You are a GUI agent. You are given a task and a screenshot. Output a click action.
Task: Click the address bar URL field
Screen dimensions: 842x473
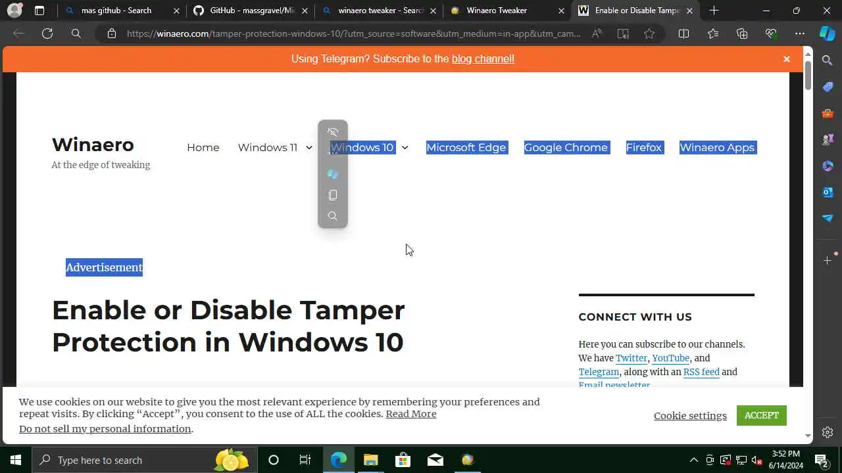coord(354,34)
